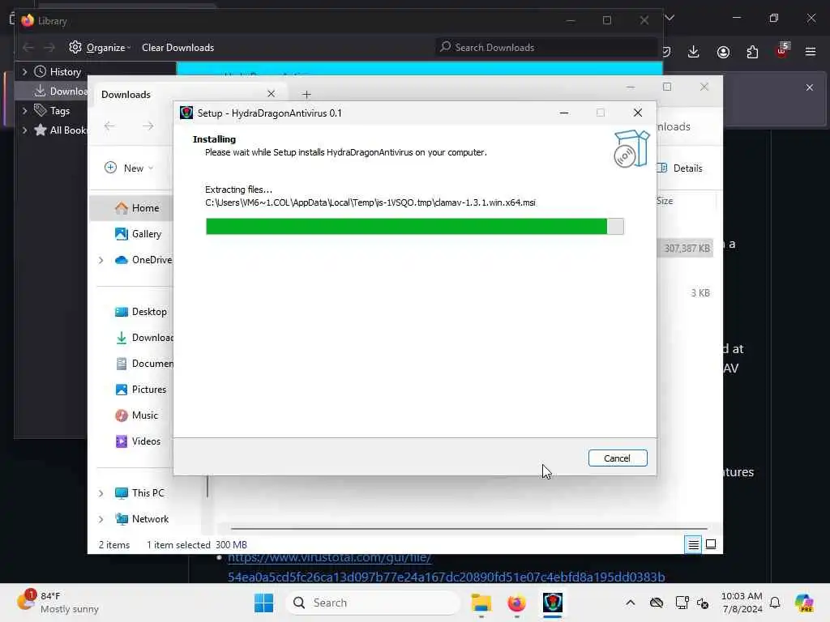Expand the All Bookmarks tree node
Screen dimensions: 830x622
[24, 130]
